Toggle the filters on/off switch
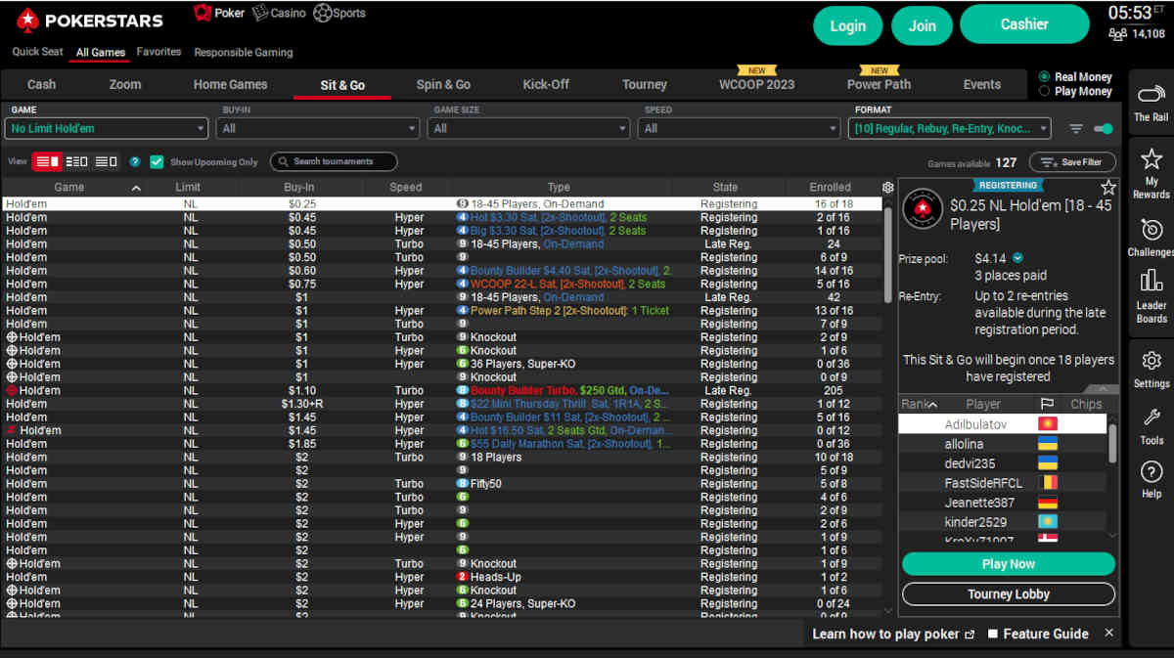This screenshot has height=658, width=1174. (x=1104, y=129)
